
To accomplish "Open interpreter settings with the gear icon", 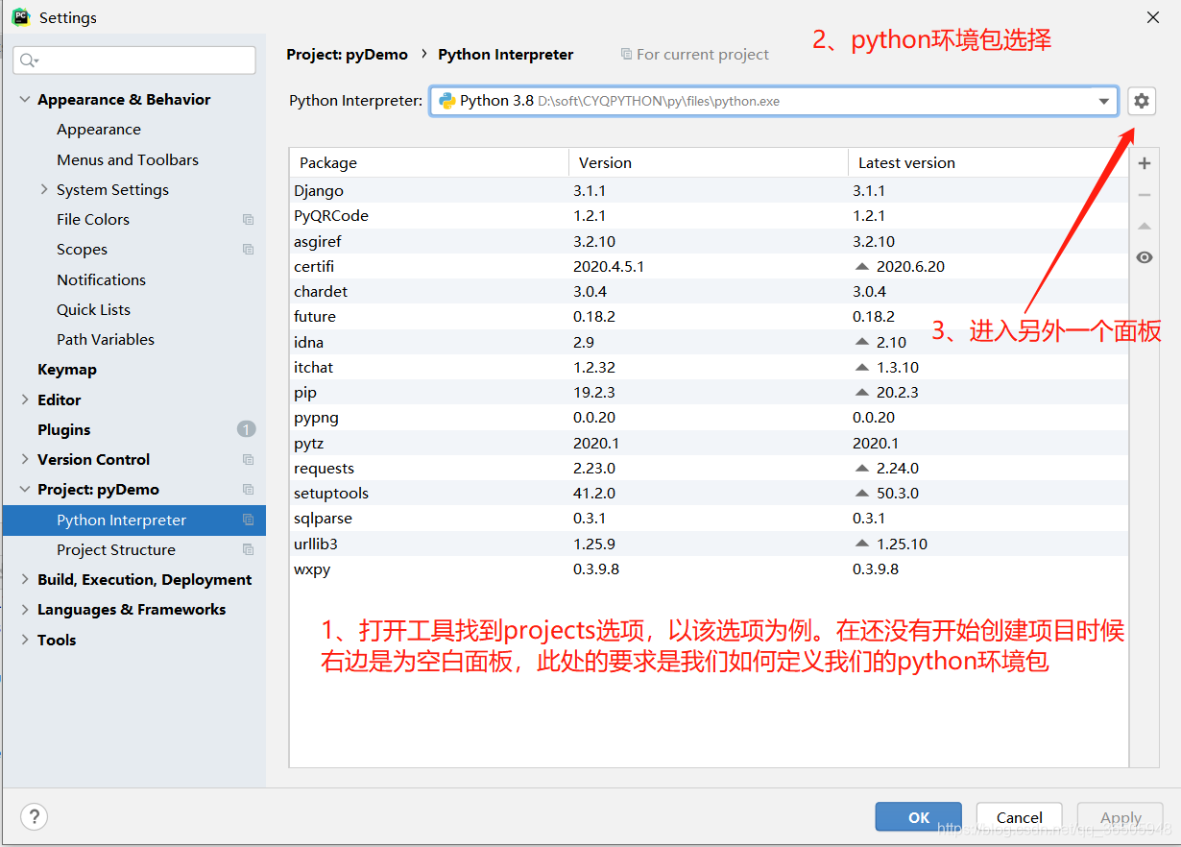I will tap(1141, 101).
